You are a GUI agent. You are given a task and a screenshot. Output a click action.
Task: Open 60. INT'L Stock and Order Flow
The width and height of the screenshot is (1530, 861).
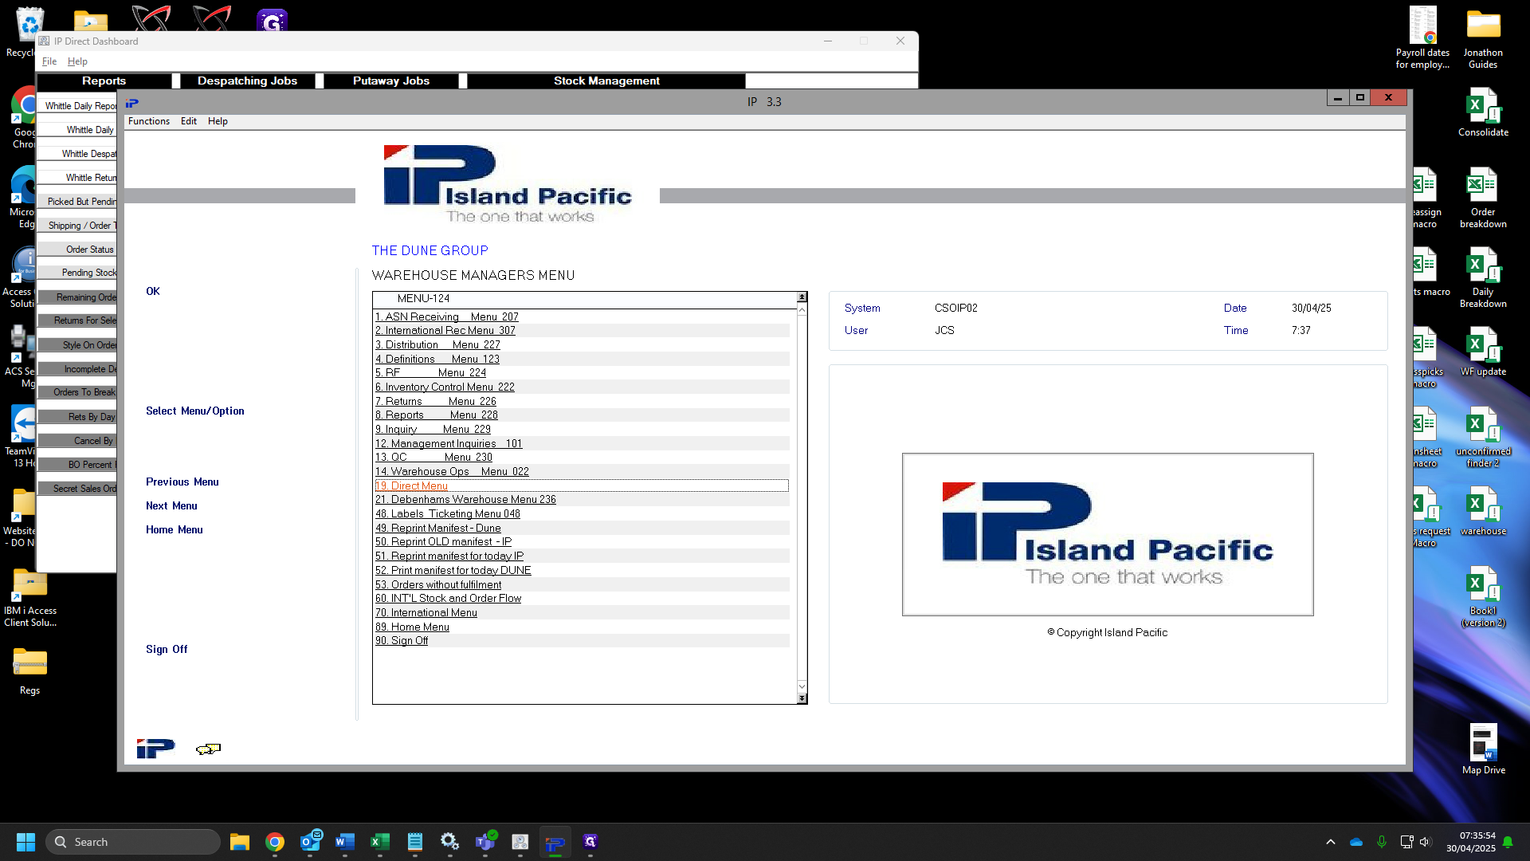pos(449,598)
